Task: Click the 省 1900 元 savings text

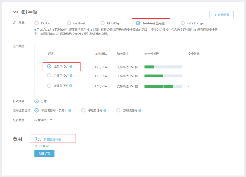Action: [x=42, y=146]
